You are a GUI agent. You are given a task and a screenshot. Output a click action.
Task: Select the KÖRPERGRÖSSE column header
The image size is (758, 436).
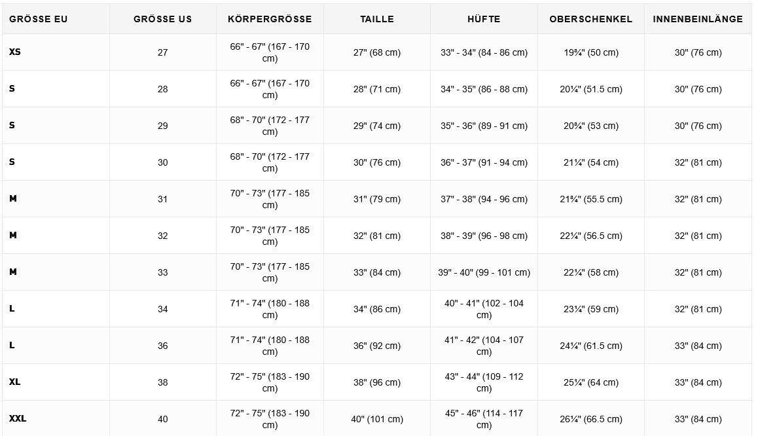coord(270,20)
